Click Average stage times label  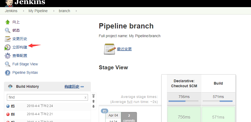(x=139, y=97)
